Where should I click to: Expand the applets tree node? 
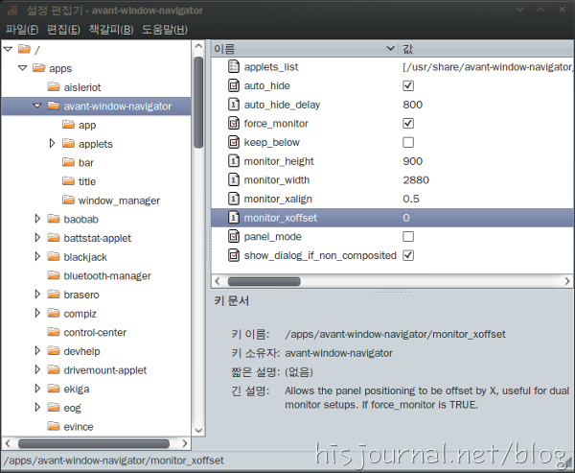click(52, 143)
